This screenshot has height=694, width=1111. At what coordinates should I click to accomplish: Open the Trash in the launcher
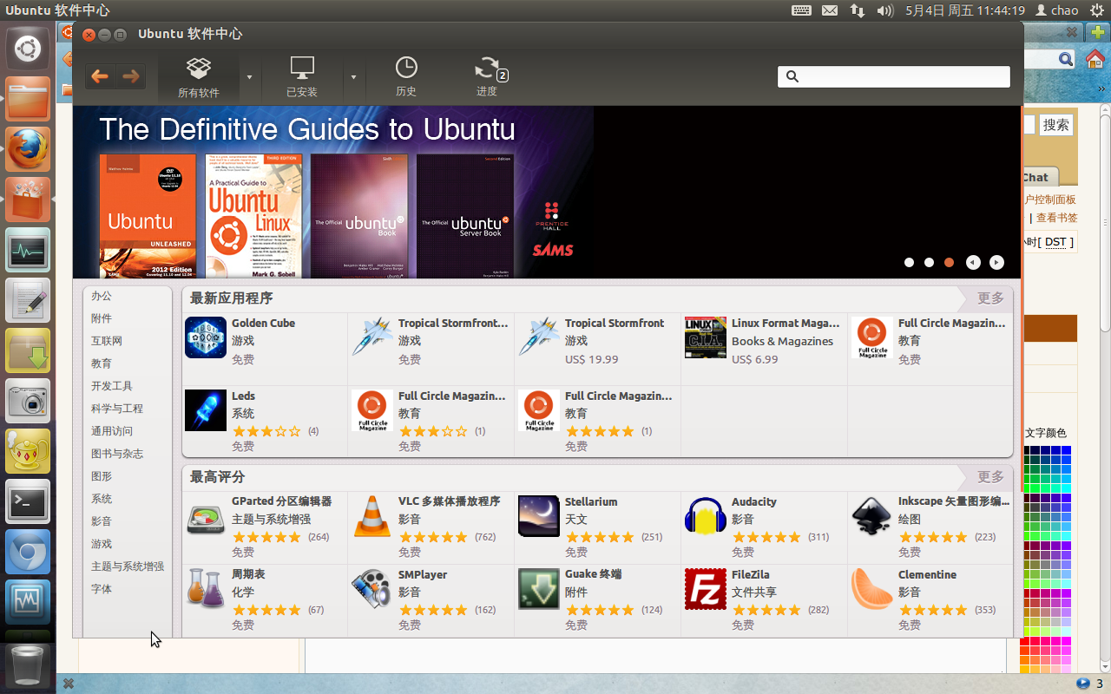click(x=28, y=666)
